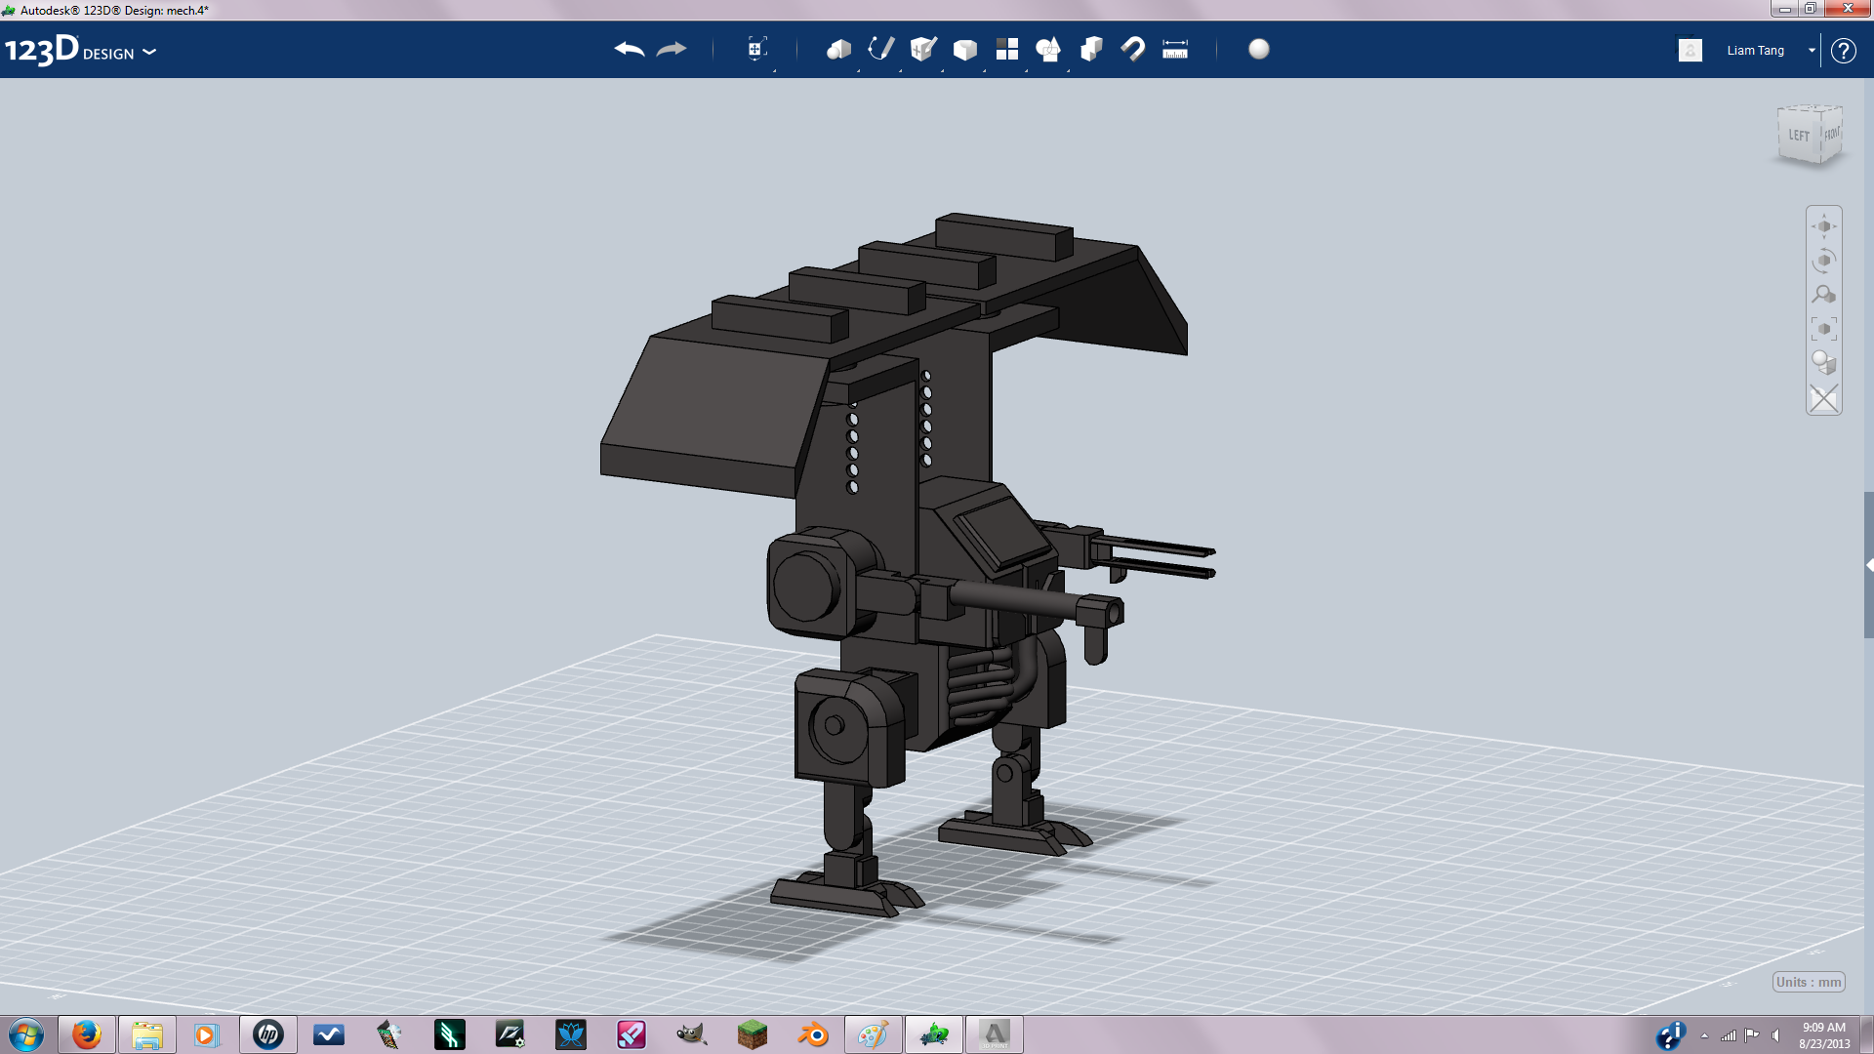Open the Modify tool

[965, 49]
